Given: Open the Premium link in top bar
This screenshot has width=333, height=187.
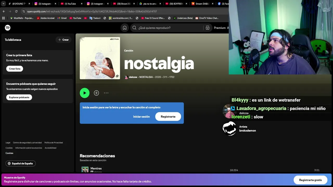Looking at the screenshot, I should pyautogui.click(x=220, y=28).
